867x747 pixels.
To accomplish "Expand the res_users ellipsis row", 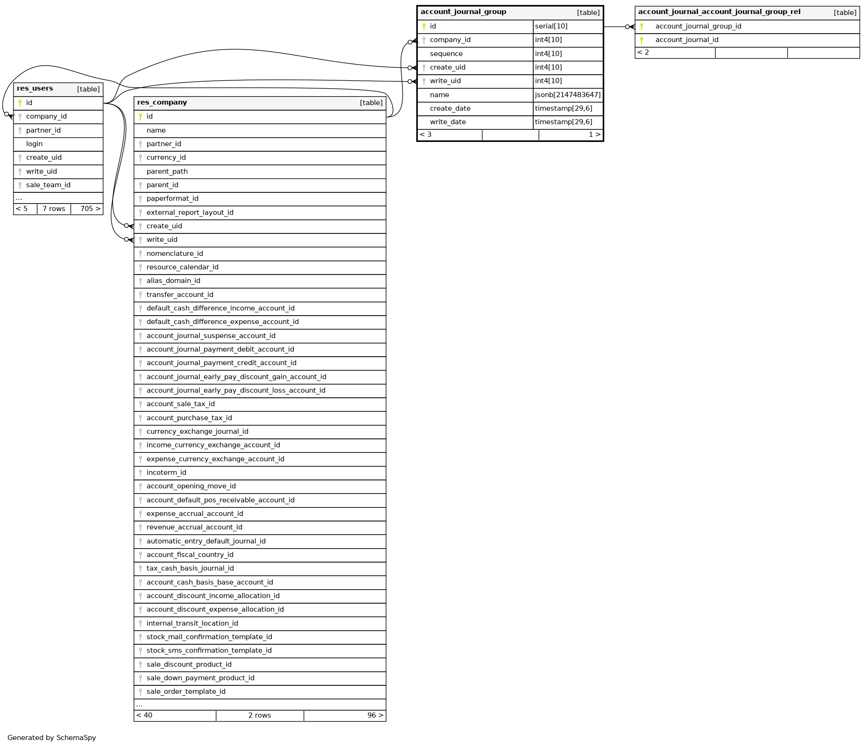I will [x=19, y=198].
